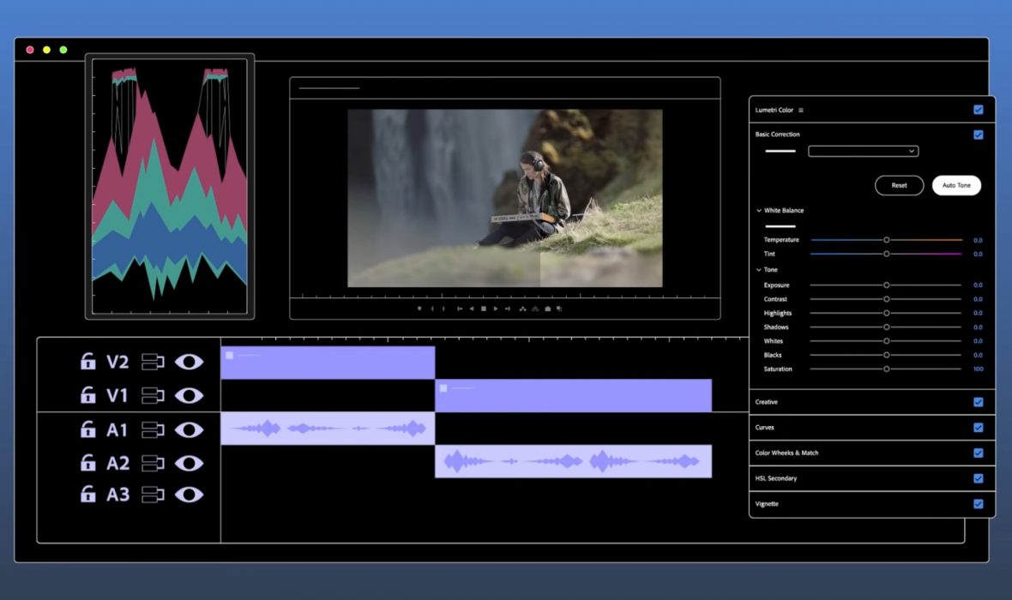Collapse the Tone section chevron
Viewport: 1012px width, 600px height.
pos(759,270)
